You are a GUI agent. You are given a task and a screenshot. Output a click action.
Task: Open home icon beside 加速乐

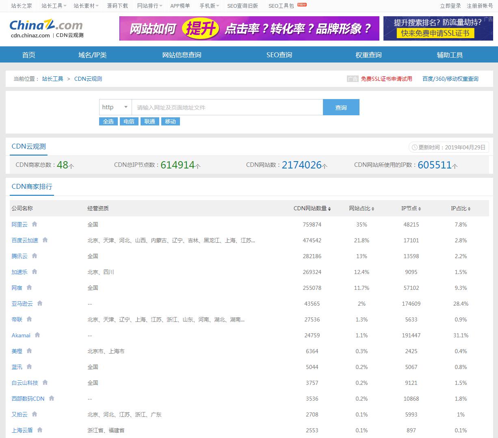point(35,272)
